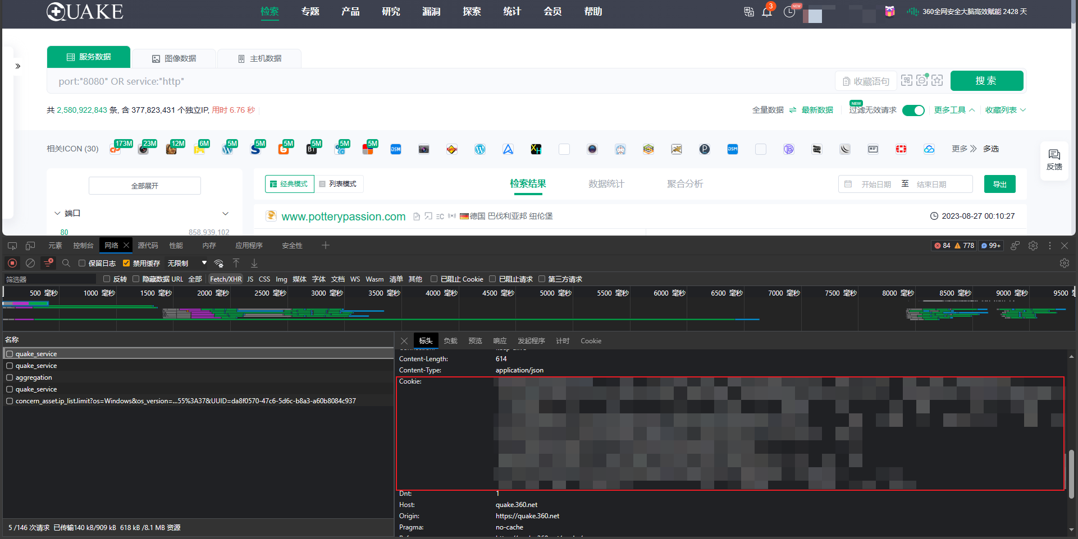The height and width of the screenshot is (539, 1078).
Task: Click the gift box icon
Action: point(890,11)
